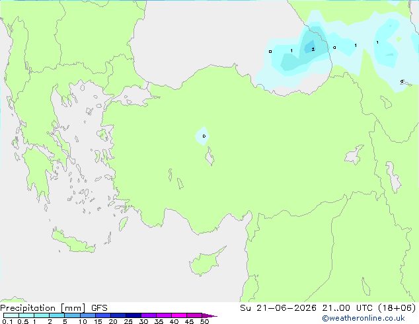Click the '10' legend scale label

(x=83, y=321)
